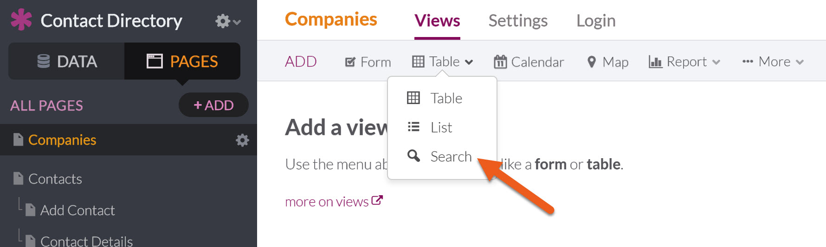Expand the Report dropdown
The width and height of the screenshot is (826, 247).
coord(684,62)
